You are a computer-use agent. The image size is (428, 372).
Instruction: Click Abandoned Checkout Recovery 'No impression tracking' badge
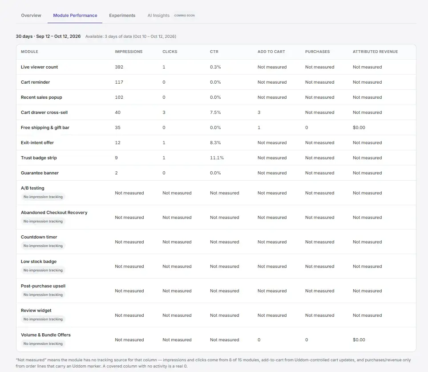click(43, 221)
